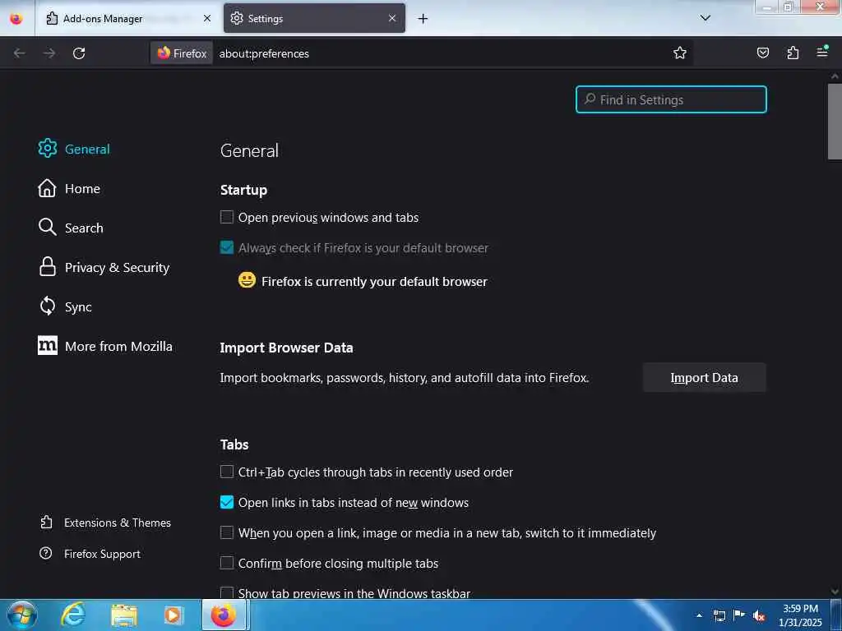Screen dimensions: 842x631
Task: Go back using the back arrow
Action: [x=20, y=53]
